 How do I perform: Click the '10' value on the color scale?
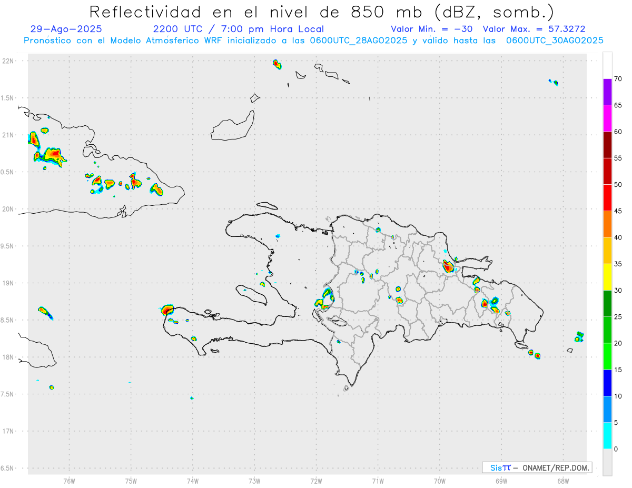pyautogui.click(x=618, y=396)
